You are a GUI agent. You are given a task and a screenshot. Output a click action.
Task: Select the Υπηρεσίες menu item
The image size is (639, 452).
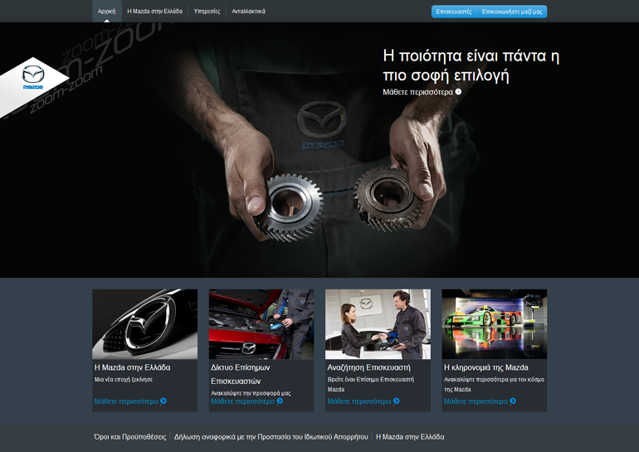tap(207, 12)
